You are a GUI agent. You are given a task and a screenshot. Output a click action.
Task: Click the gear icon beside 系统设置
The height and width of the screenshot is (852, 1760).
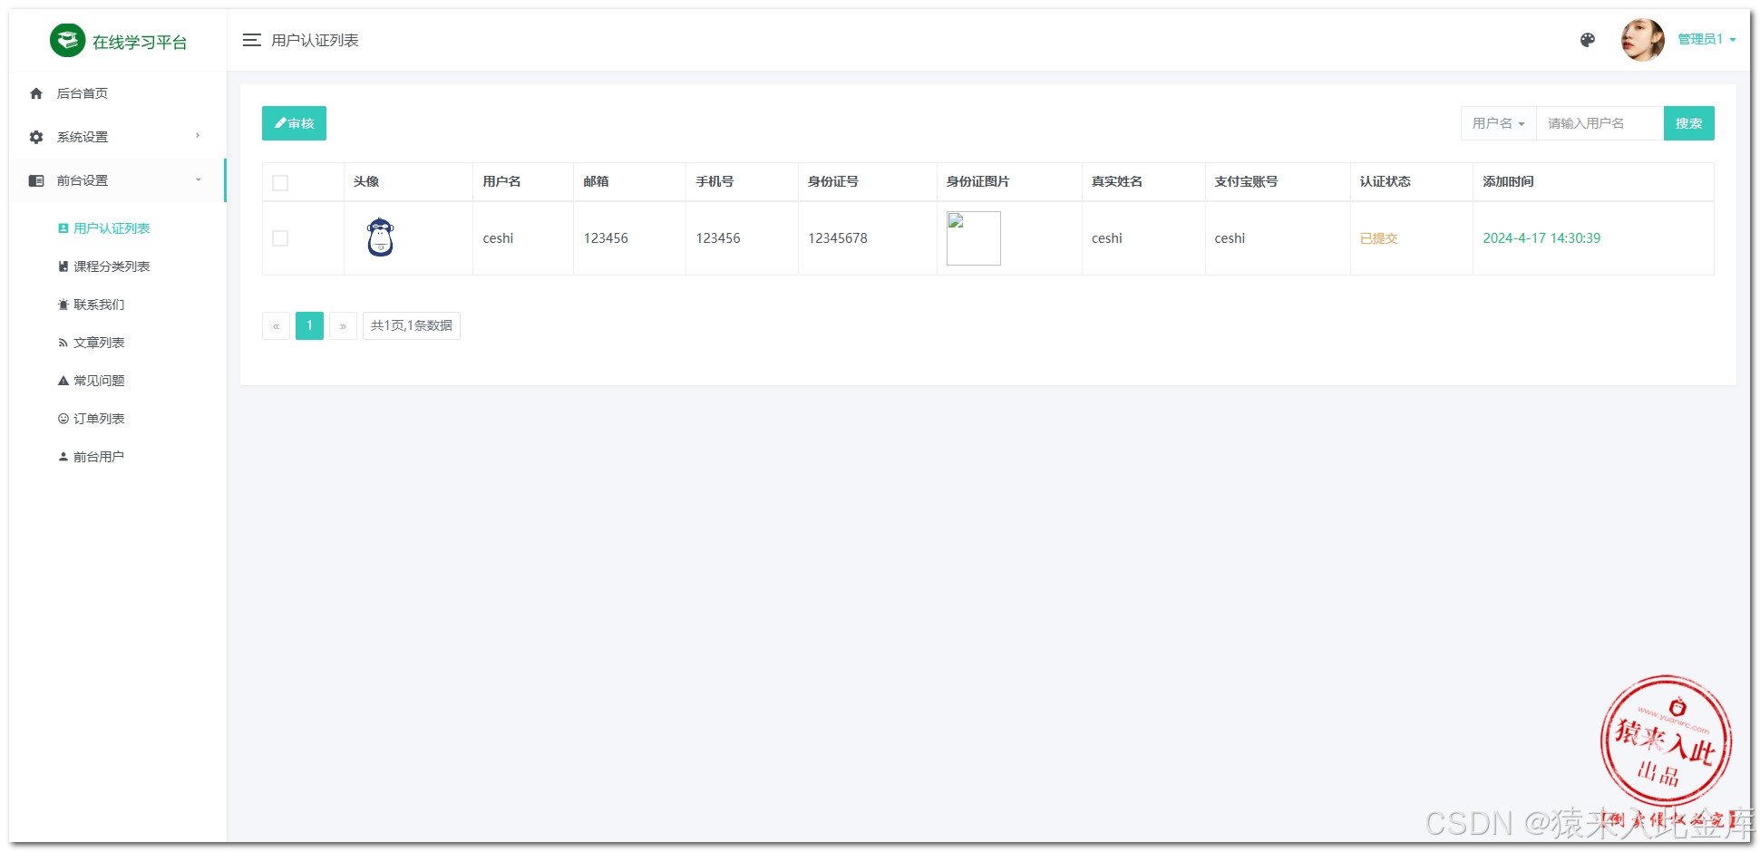[x=36, y=137]
